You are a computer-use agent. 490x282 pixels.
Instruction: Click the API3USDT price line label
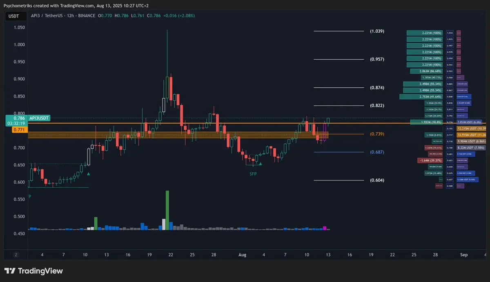pyautogui.click(x=40, y=118)
